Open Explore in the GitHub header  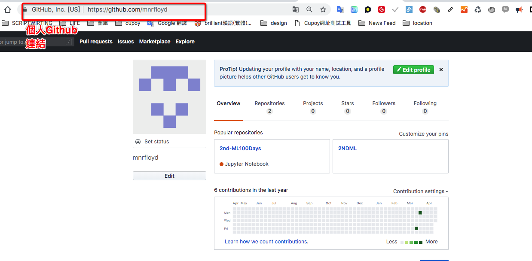pos(185,42)
